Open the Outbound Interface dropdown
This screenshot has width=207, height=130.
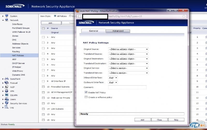pos(113,82)
